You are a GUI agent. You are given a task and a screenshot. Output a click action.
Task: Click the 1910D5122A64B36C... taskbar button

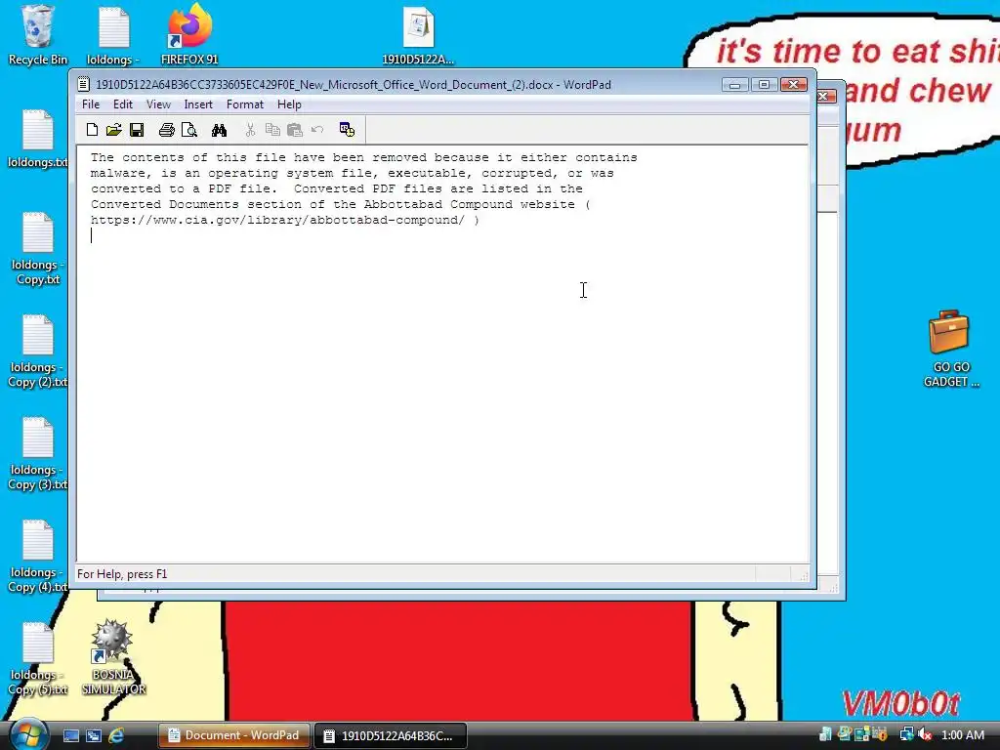(x=391, y=735)
